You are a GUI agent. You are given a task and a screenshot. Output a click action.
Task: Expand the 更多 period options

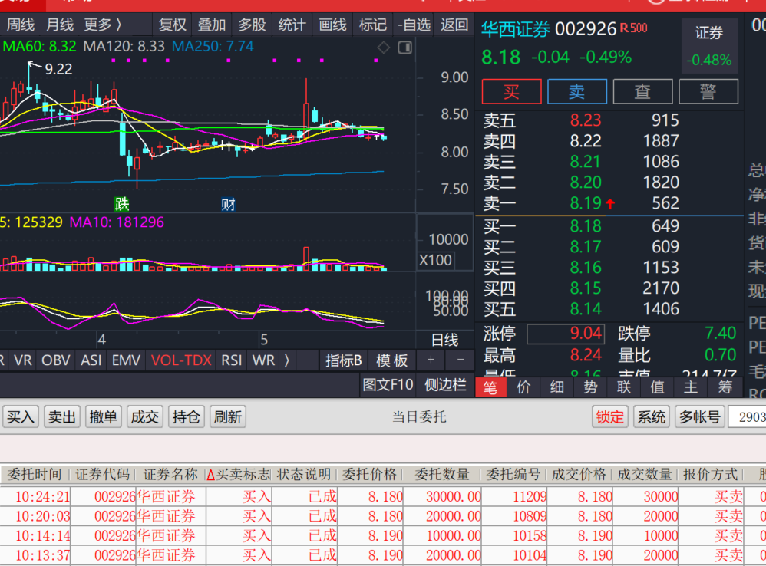[103, 25]
